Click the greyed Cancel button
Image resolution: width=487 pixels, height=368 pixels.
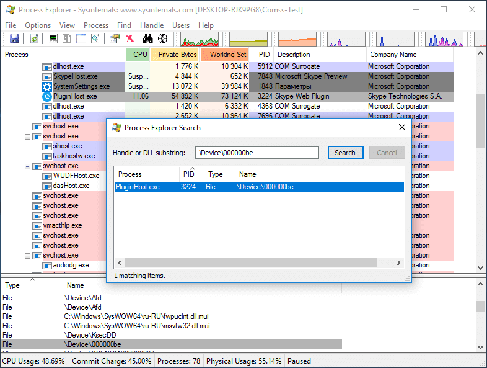click(x=387, y=153)
